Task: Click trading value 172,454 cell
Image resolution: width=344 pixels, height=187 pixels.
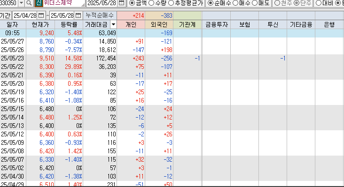Action: click(106, 59)
